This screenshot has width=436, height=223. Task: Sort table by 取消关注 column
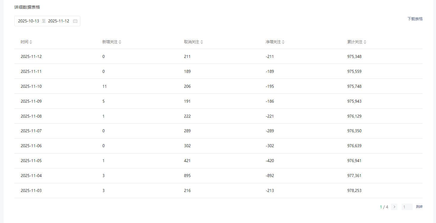pyautogui.click(x=202, y=42)
